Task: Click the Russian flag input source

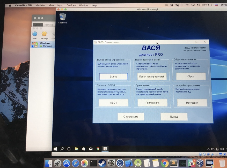Action: coord(216,5)
